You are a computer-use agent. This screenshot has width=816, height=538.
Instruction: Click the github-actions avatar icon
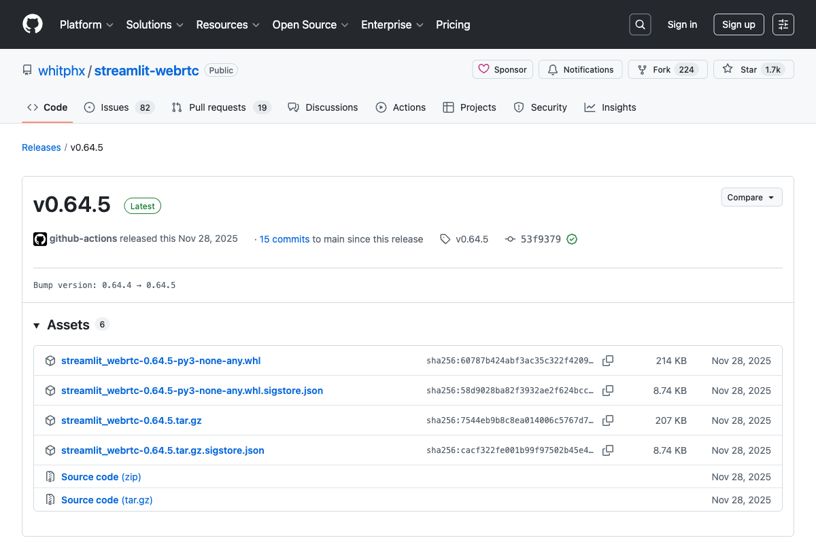(x=40, y=239)
